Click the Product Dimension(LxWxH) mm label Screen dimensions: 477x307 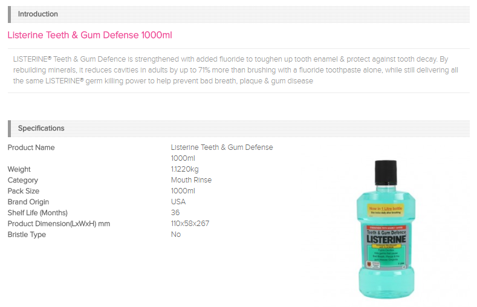59,224
